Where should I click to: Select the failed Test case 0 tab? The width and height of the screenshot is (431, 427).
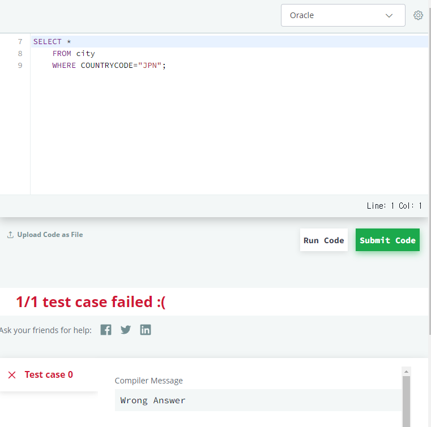(x=49, y=374)
